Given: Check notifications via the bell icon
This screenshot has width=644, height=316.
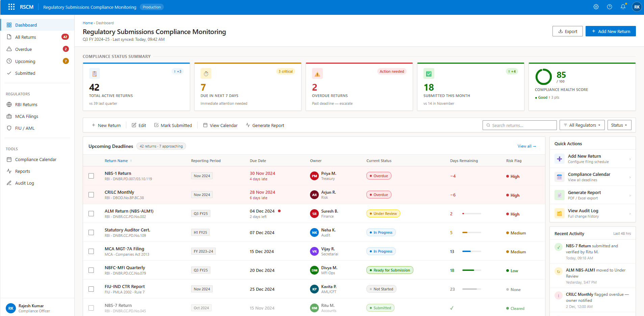Looking at the screenshot, I should (x=623, y=7).
